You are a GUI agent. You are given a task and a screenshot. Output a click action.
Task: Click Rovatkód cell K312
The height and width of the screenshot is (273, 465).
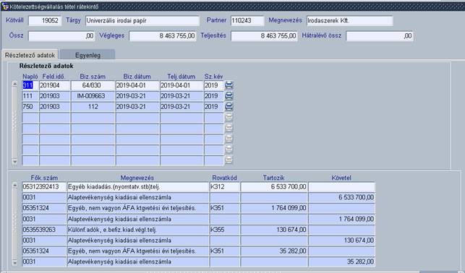225,187
